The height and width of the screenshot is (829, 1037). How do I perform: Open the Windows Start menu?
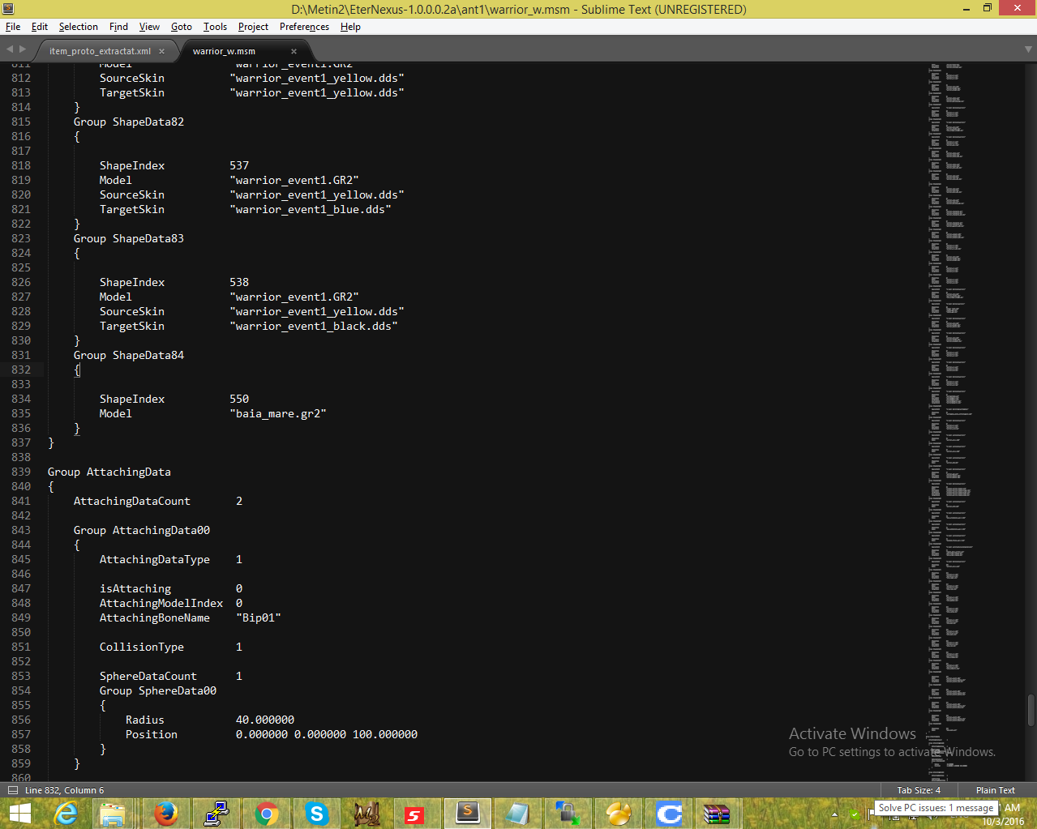(19, 813)
